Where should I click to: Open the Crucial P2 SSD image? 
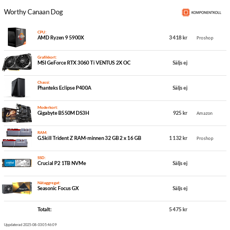[17, 163]
